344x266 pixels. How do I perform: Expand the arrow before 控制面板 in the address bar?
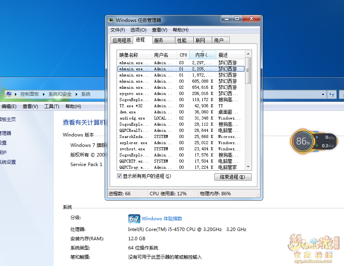pos(15,95)
